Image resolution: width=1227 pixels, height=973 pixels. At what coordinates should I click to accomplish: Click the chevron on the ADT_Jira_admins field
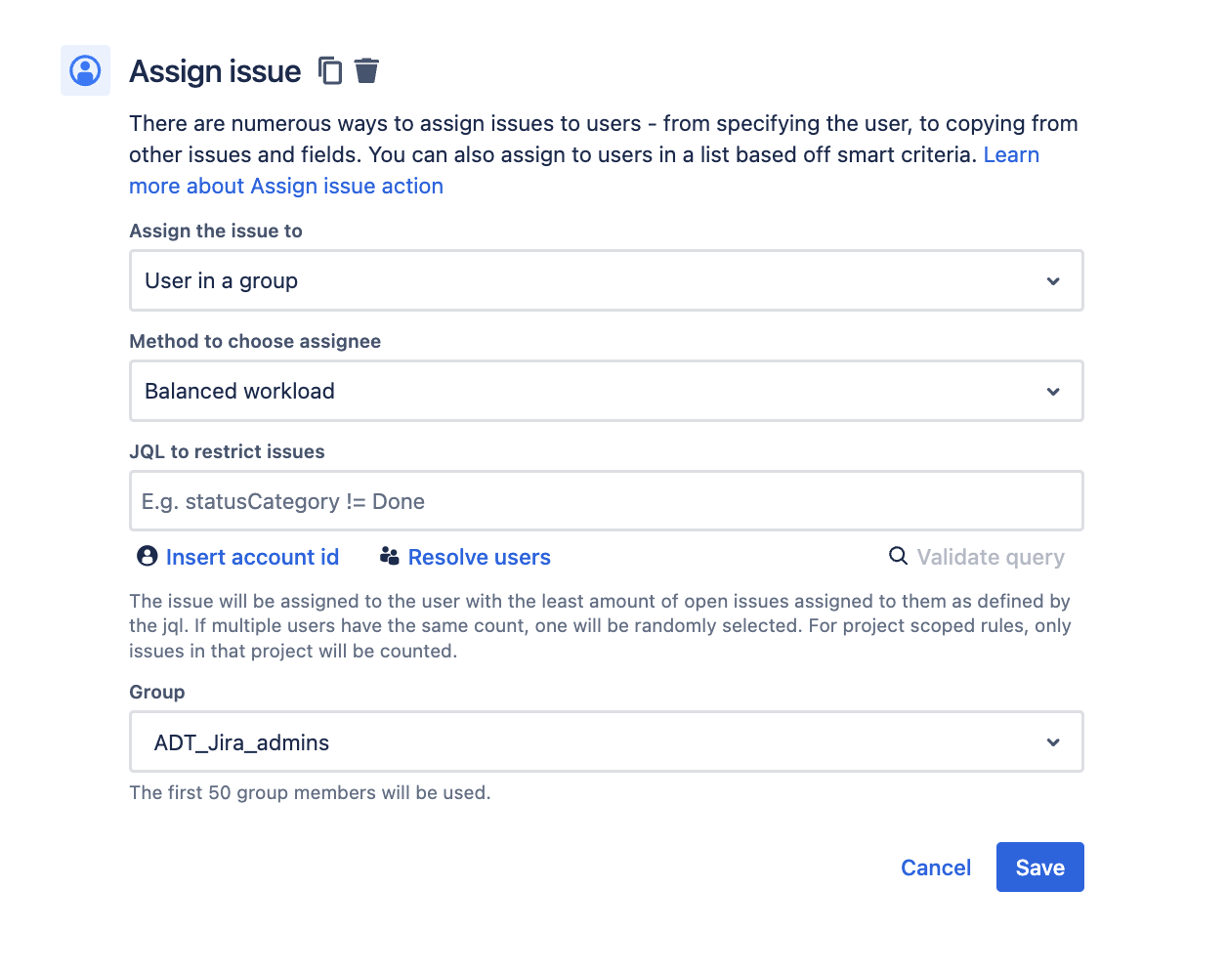click(1053, 741)
